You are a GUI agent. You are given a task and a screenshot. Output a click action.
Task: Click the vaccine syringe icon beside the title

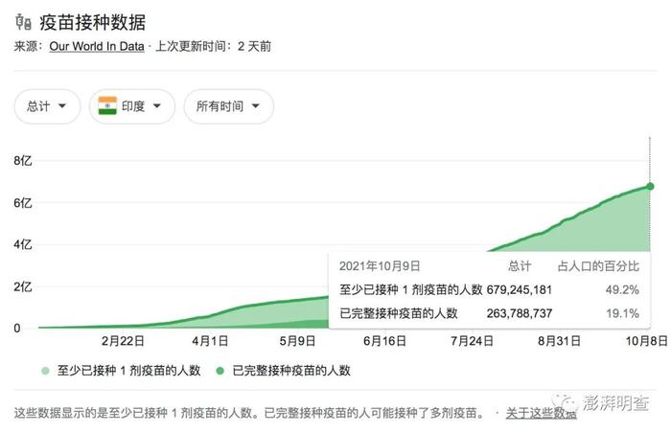click(x=23, y=22)
